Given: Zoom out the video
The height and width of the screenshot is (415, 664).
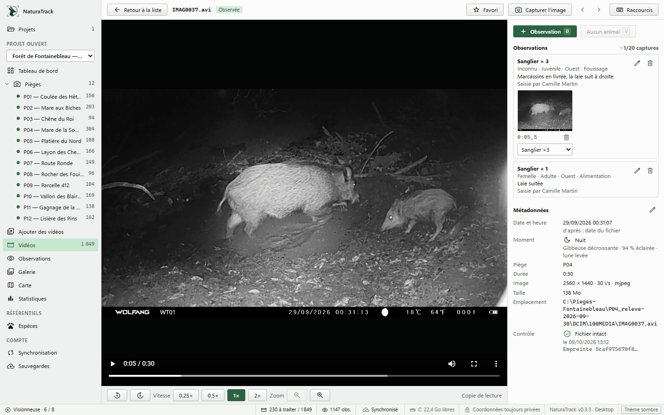Looking at the screenshot, I should tap(297, 395).
